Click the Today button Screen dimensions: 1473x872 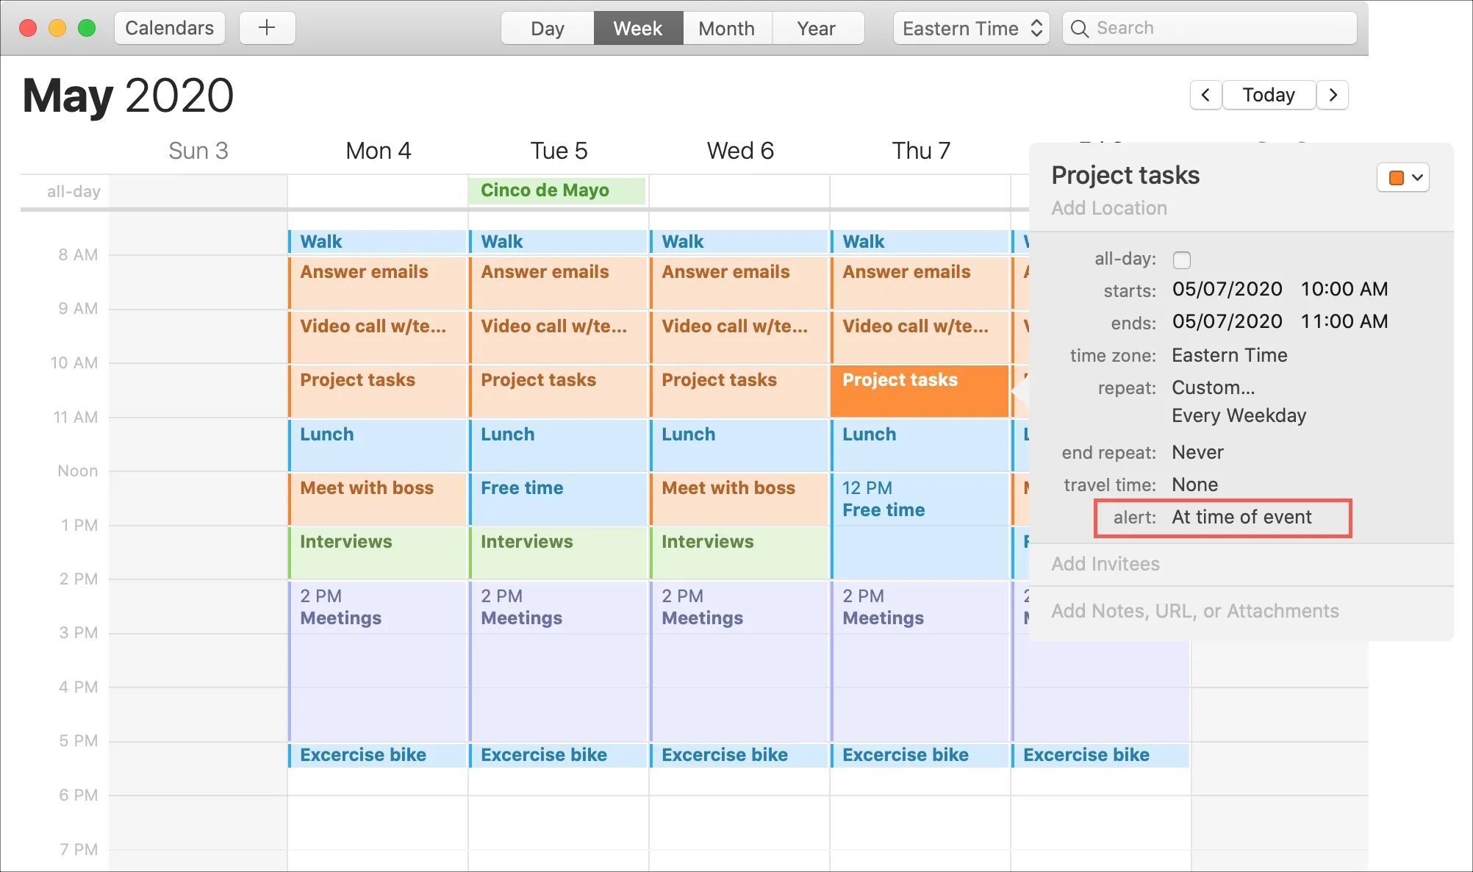[1268, 95]
